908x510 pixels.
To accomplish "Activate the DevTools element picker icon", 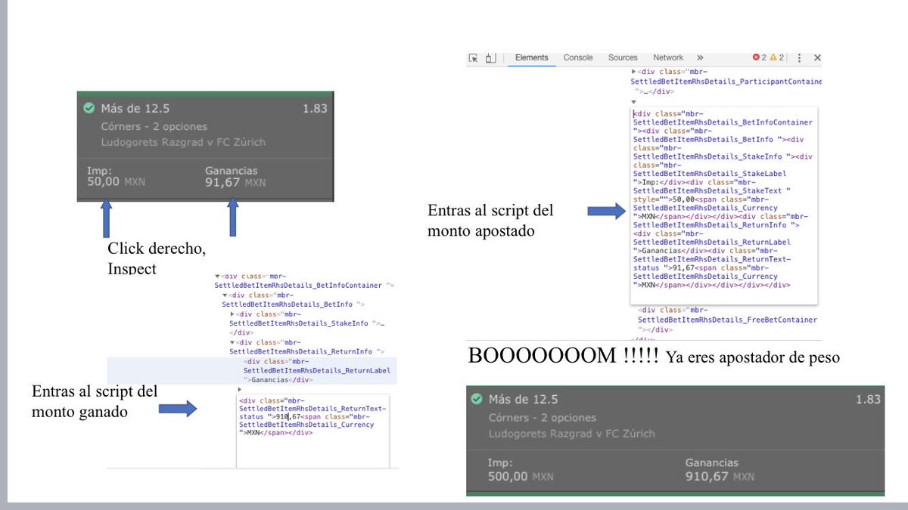I will (x=474, y=57).
